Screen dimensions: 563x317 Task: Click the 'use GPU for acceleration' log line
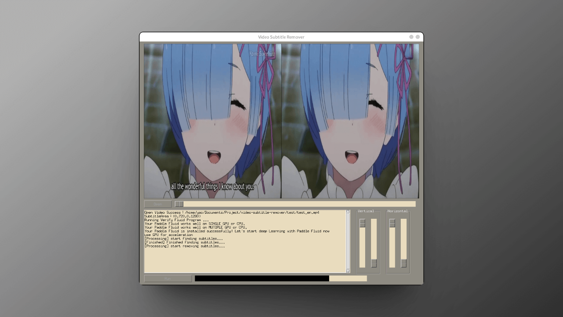pyautogui.click(x=169, y=235)
